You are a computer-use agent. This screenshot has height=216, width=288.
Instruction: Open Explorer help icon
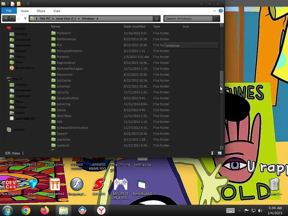click(221, 11)
